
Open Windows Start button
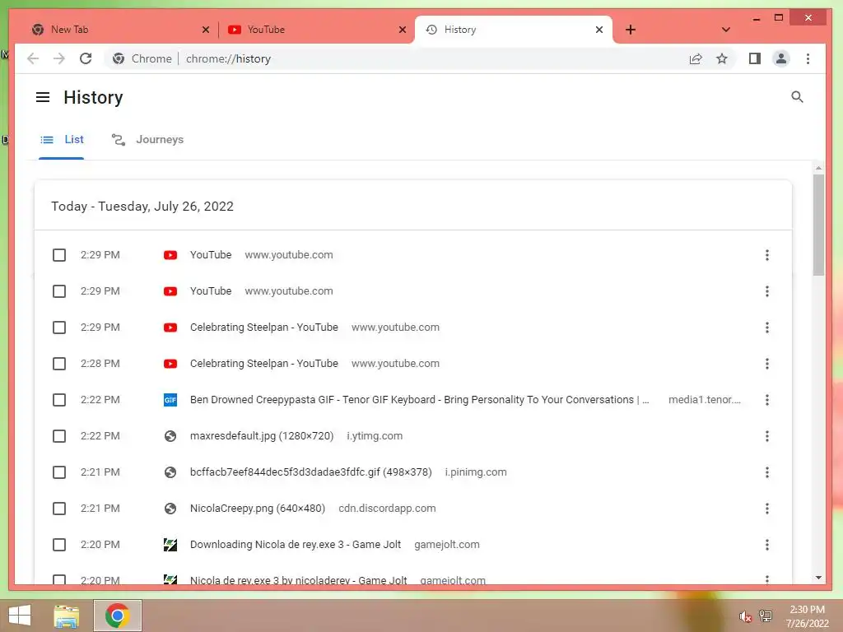[20, 616]
